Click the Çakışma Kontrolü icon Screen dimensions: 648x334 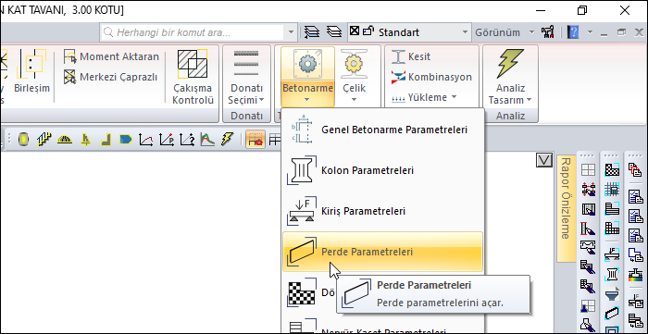193,64
